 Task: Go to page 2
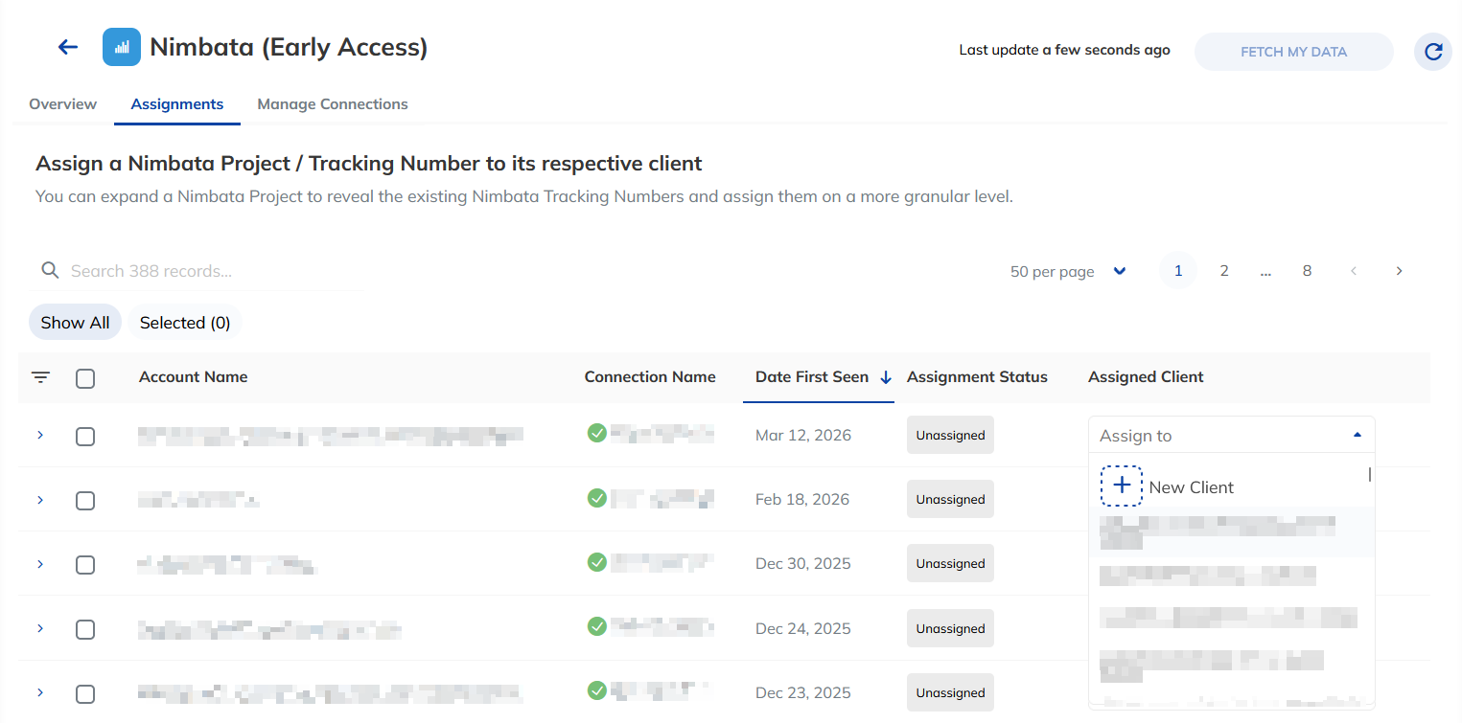pyautogui.click(x=1224, y=271)
